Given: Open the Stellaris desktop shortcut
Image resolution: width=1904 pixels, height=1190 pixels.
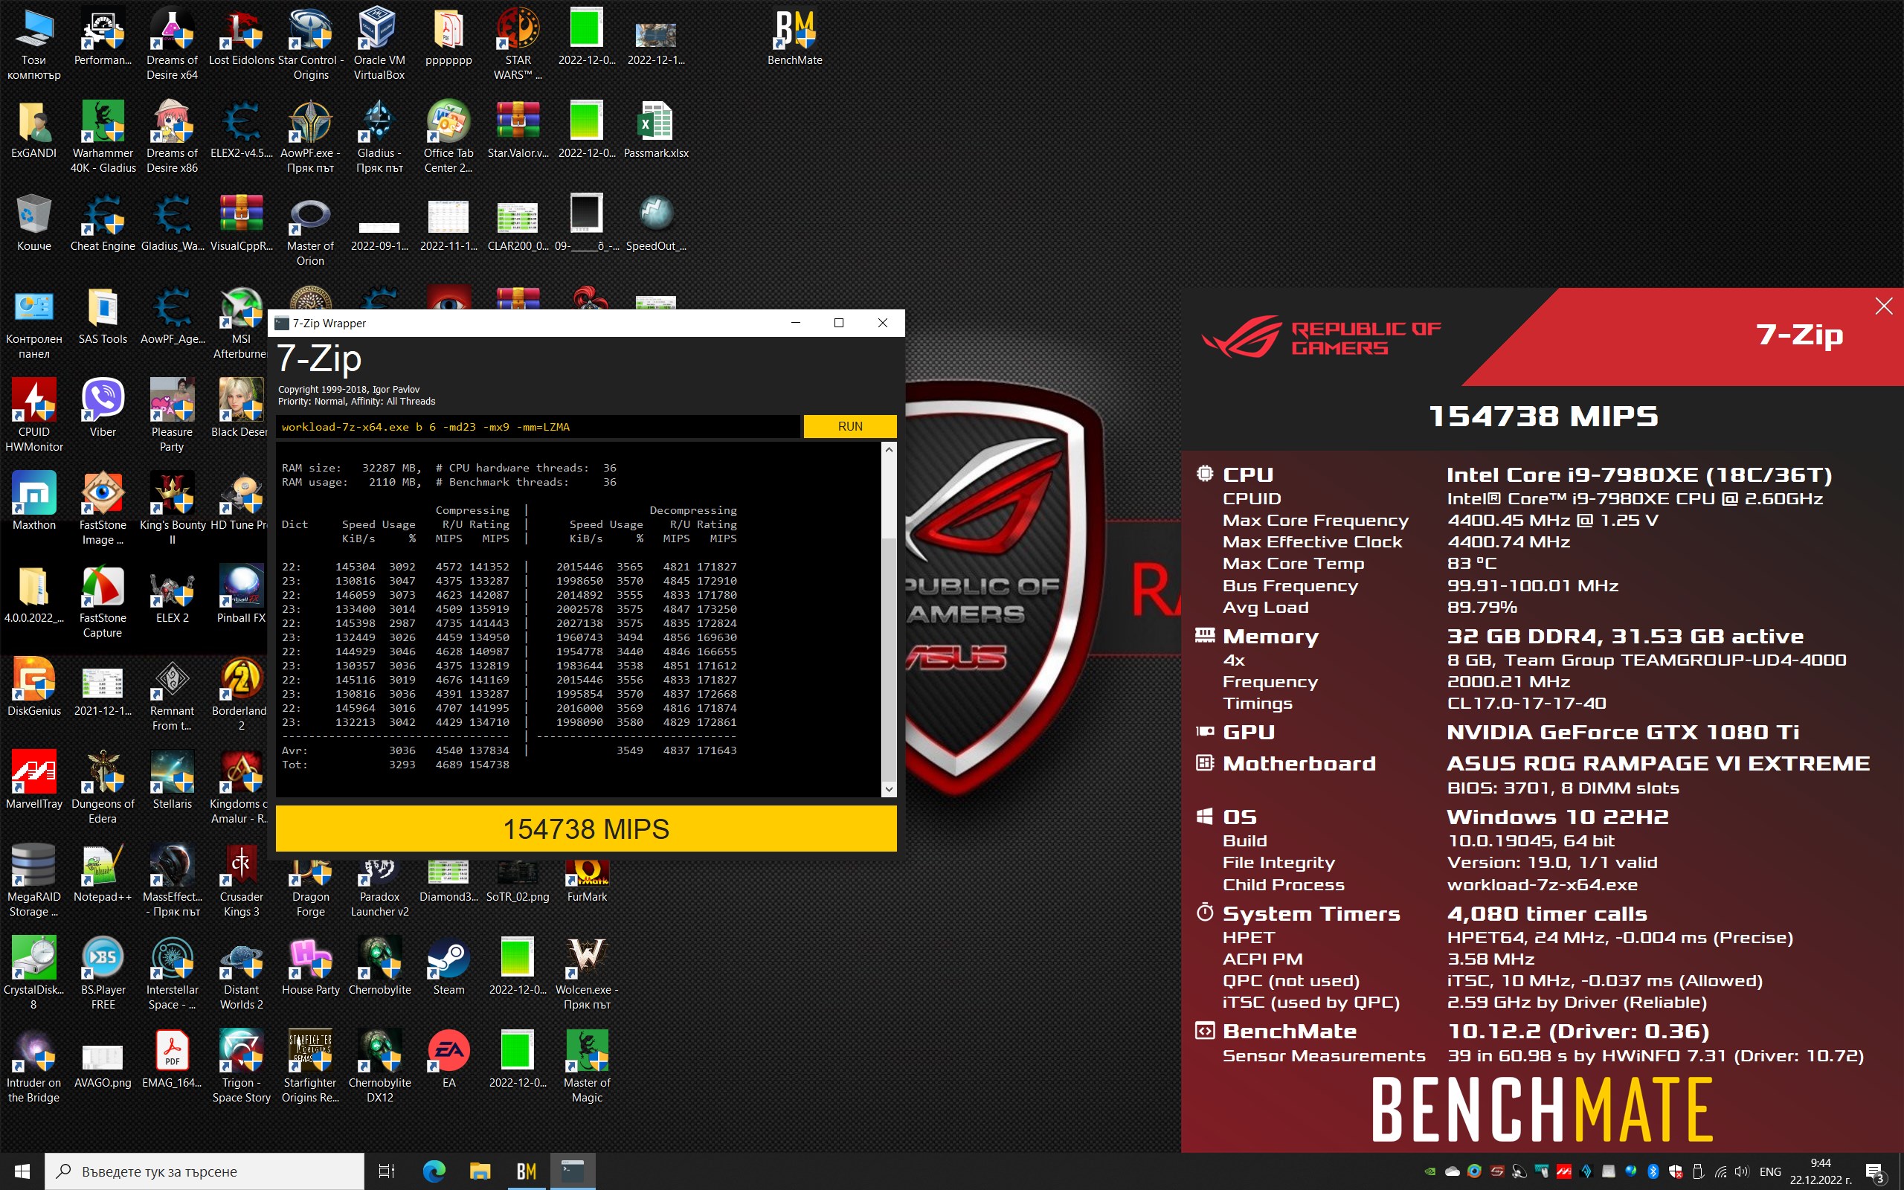Looking at the screenshot, I should 173,781.
